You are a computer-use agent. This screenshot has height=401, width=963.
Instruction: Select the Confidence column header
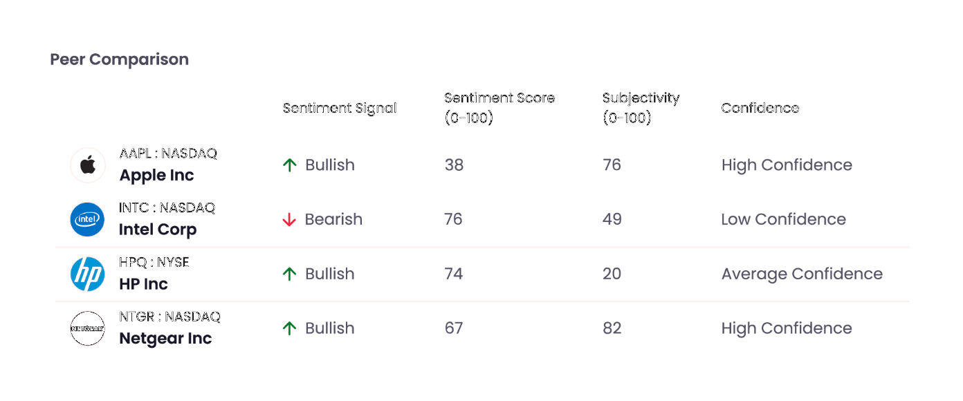(x=760, y=108)
